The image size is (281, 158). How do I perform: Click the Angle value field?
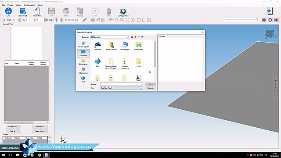[14, 20]
